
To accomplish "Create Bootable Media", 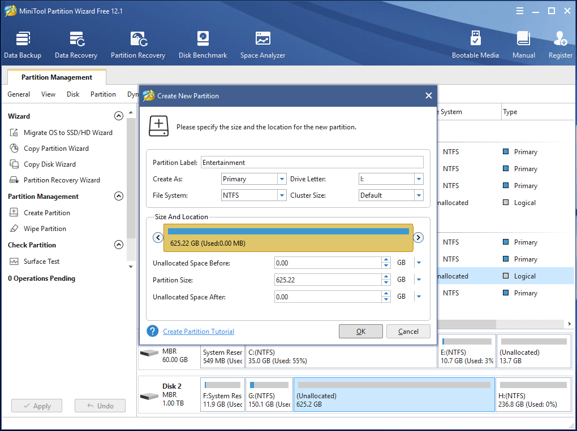I will click(475, 45).
